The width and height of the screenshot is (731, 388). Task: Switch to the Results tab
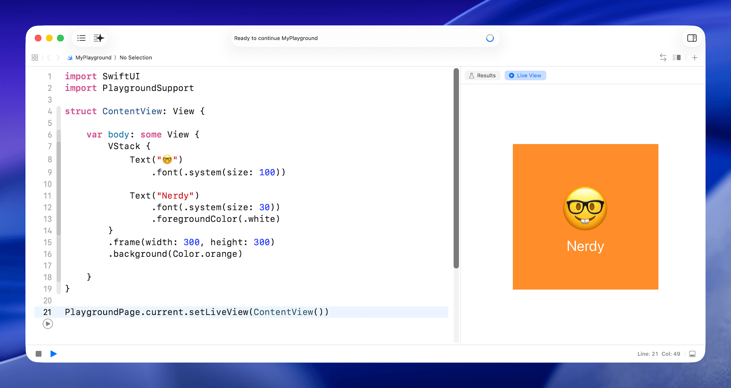482,75
